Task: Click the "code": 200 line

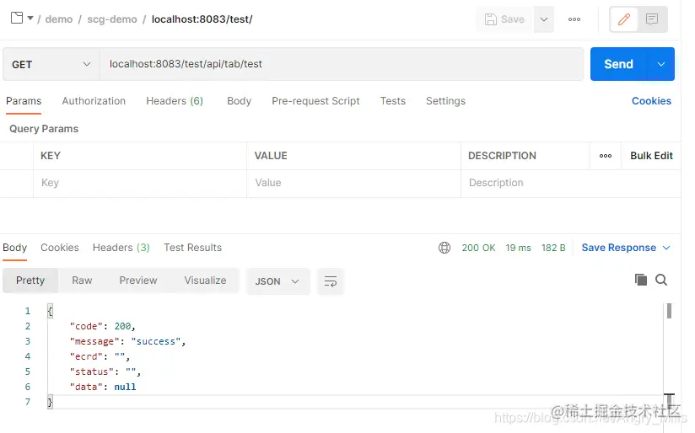Action: (103, 327)
